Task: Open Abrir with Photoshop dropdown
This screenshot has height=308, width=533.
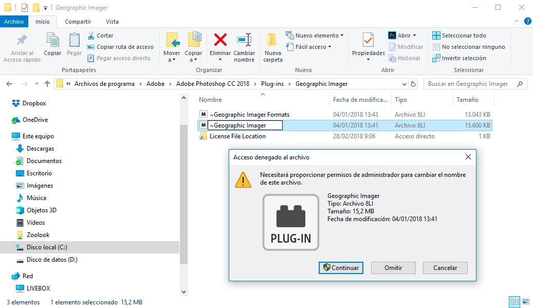Action: point(402,35)
